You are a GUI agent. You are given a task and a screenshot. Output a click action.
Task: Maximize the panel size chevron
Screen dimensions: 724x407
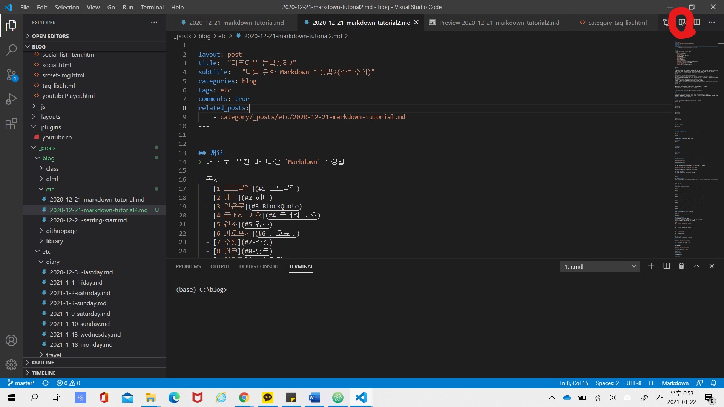(x=696, y=266)
